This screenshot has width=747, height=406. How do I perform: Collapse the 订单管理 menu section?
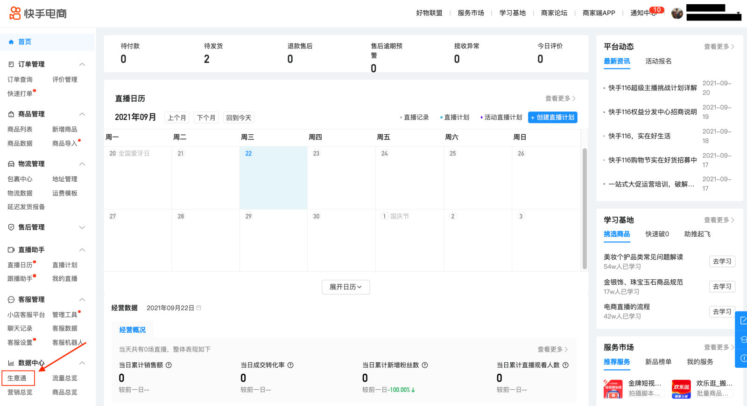[82, 64]
